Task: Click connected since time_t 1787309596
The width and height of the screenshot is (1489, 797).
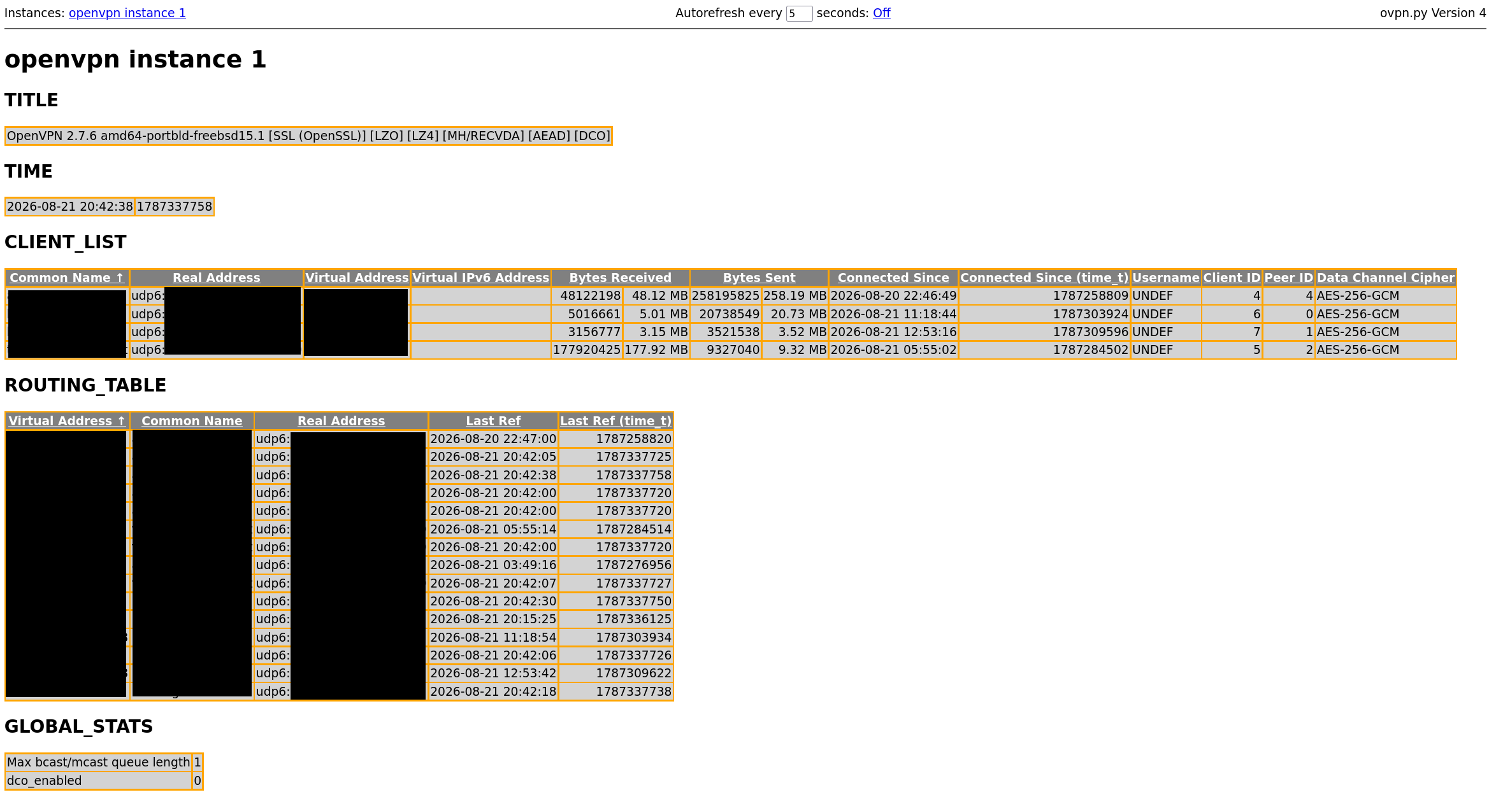Action: (x=1044, y=332)
